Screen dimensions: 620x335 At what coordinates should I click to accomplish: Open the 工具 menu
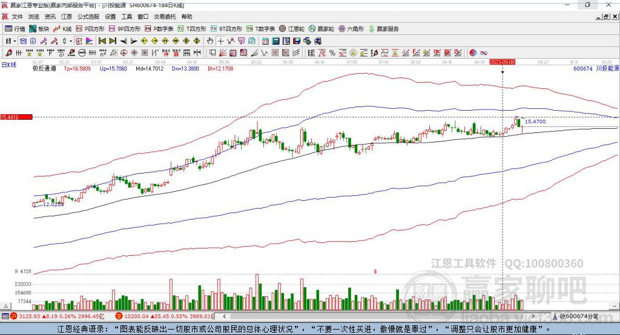(x=127, y=16)
